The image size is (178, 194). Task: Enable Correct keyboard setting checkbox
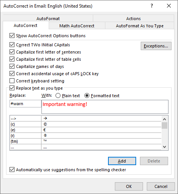click(12, 81)
